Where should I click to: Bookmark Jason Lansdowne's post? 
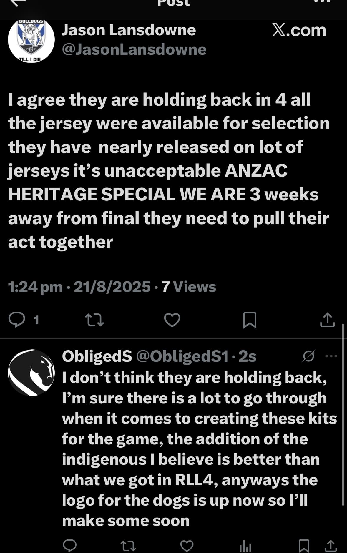[250, 320]
